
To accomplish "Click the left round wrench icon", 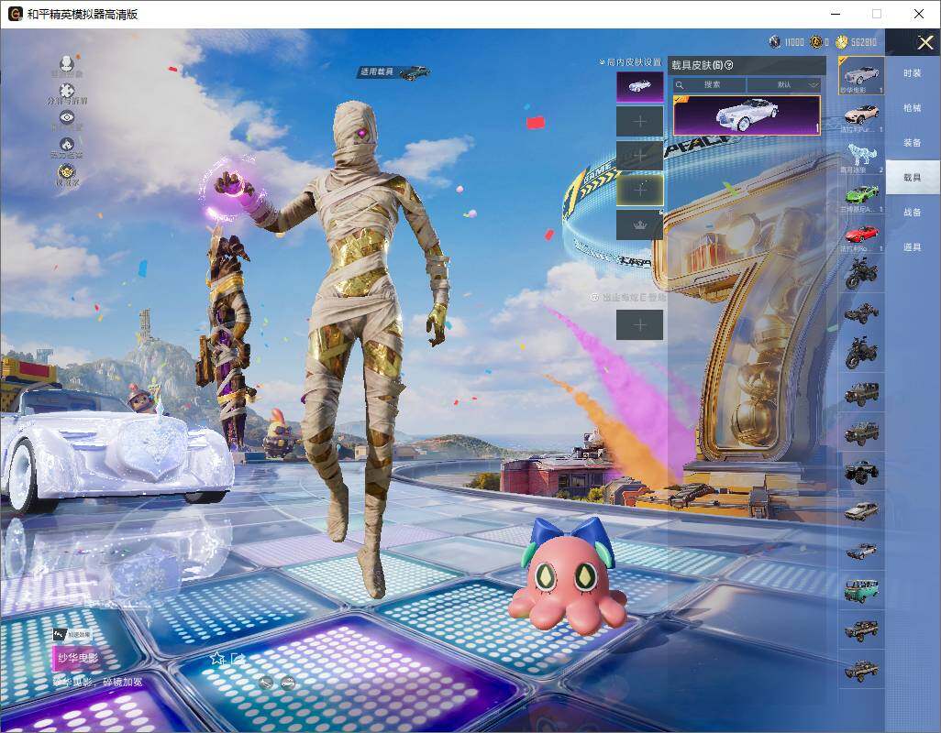I will click(266, 682).
